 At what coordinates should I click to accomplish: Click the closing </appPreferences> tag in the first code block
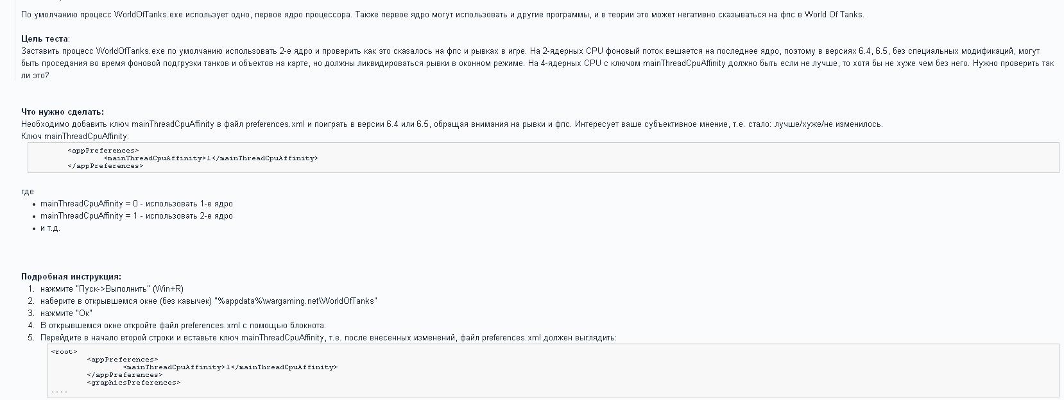105,166
